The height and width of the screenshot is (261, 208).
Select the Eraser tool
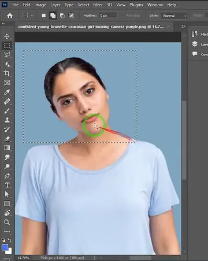coord(7,138)
